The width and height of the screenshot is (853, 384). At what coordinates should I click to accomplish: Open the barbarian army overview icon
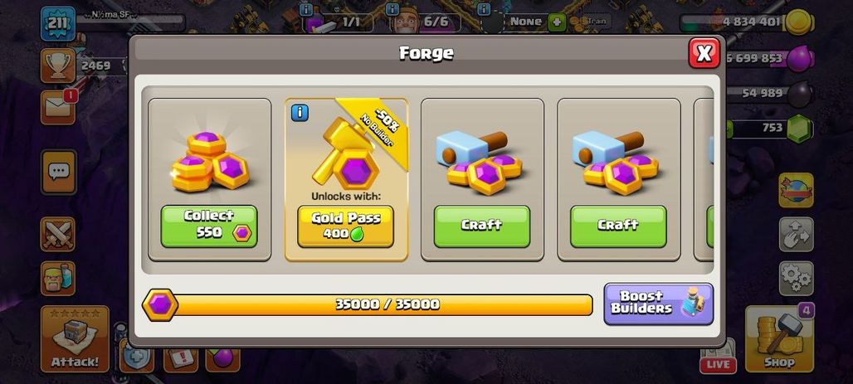(x=57, y=278)
